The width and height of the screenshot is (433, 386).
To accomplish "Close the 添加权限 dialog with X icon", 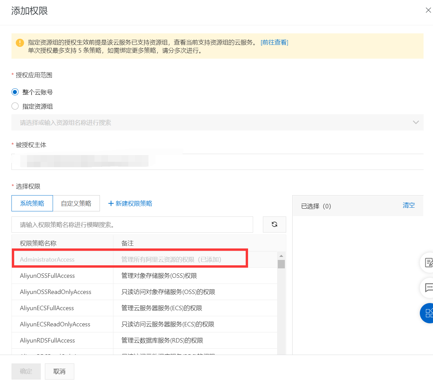I will pyautogui.click(x=428, y=10).
